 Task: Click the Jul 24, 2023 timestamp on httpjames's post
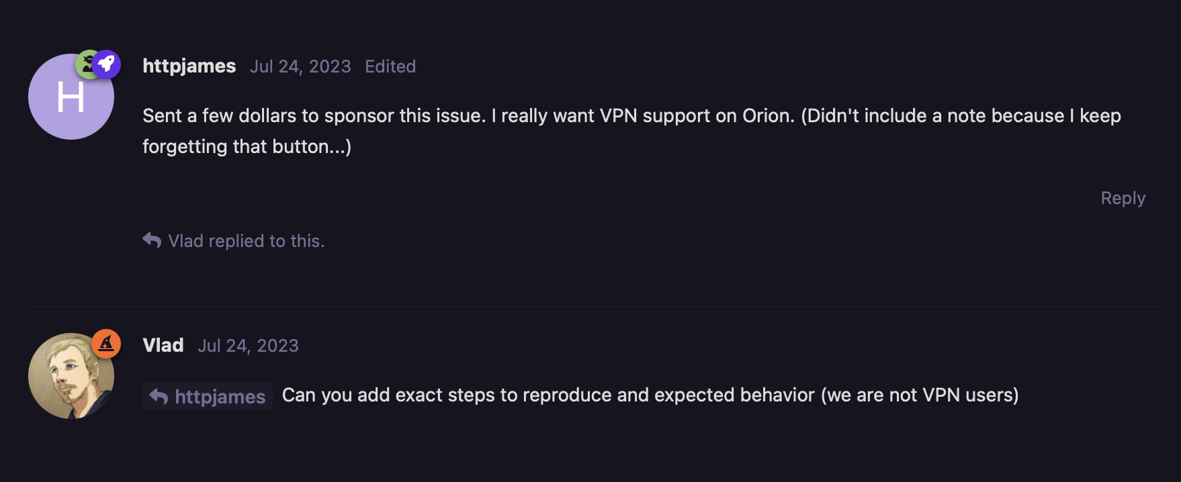click(300, 66)
